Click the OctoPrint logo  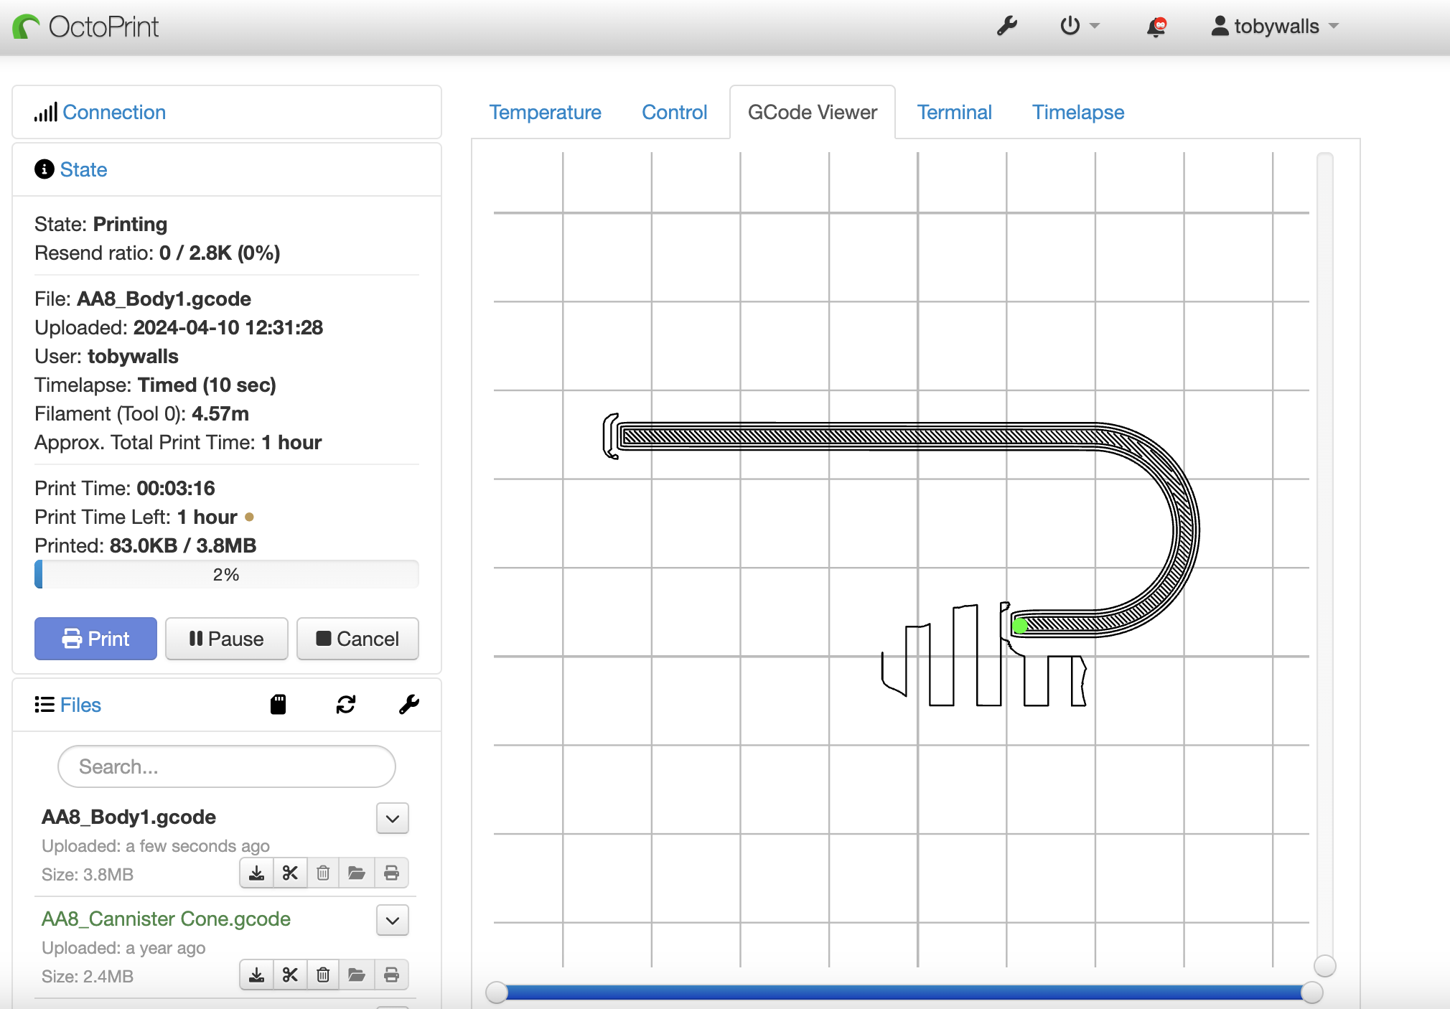[x=86, y=27]
